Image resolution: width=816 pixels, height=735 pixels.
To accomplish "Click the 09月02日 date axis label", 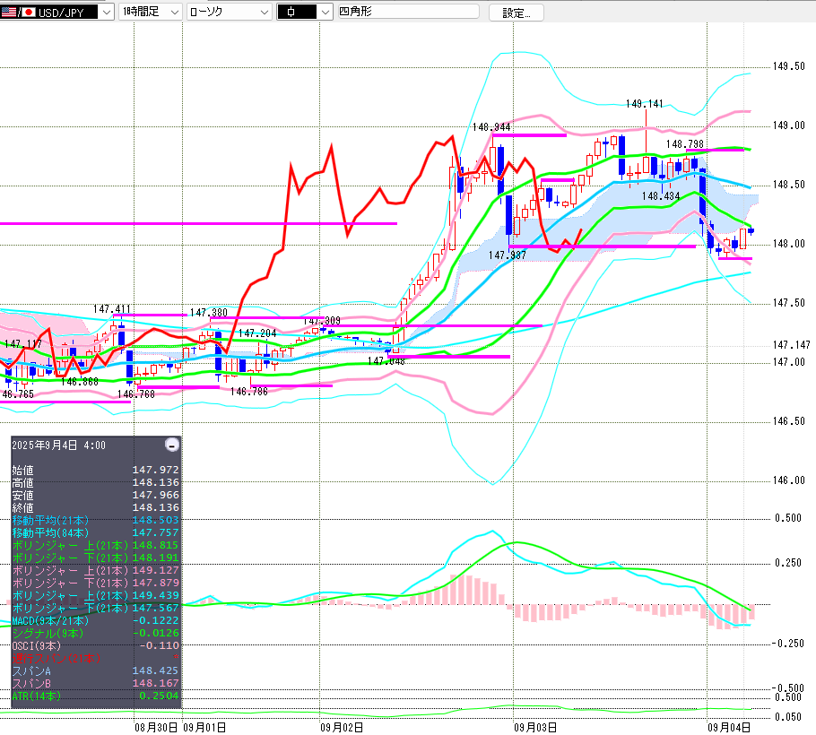I will tap(342, 727).
